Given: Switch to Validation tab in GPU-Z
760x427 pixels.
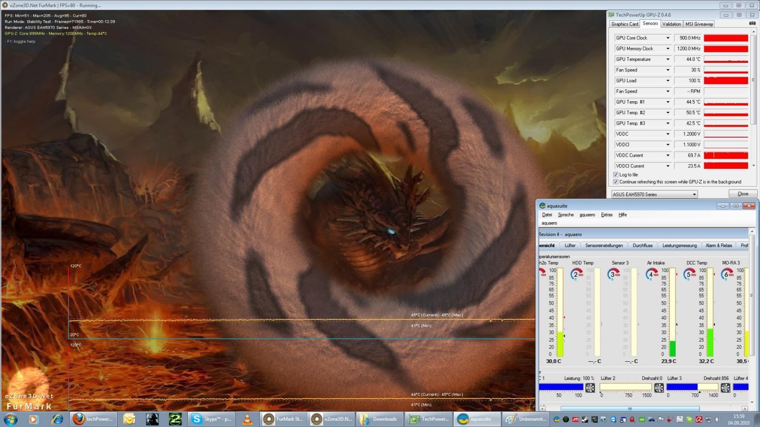Looking at the screenshot, I should point(671,24).
